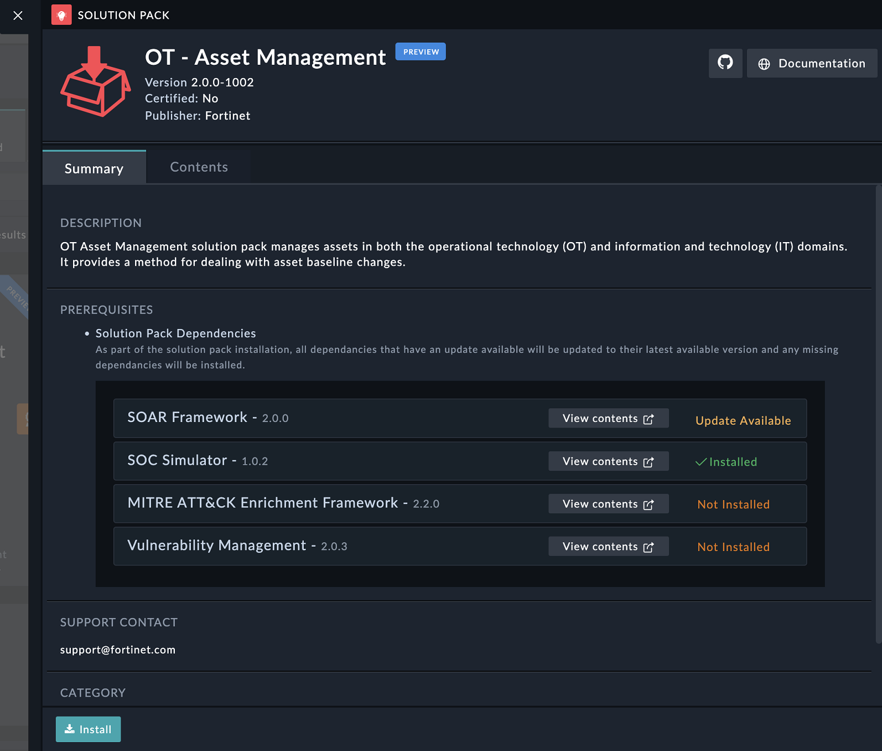
Task: Click external link icon in SOC Simulator row
Action: [648, 462]
